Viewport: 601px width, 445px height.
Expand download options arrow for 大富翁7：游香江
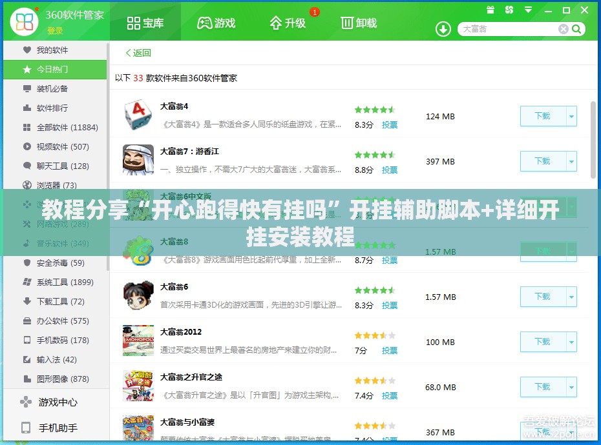pyautogui.click(x=571, y=161)
